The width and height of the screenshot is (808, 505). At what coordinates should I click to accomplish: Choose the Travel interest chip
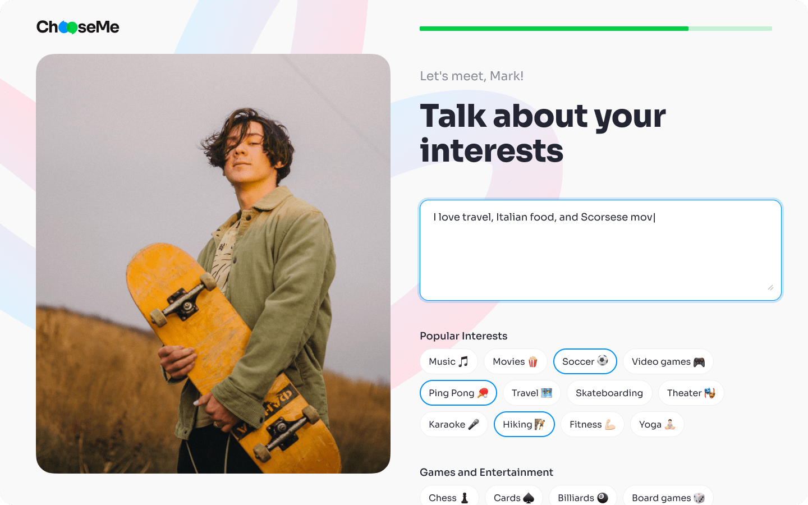click(x=531, y=393)
